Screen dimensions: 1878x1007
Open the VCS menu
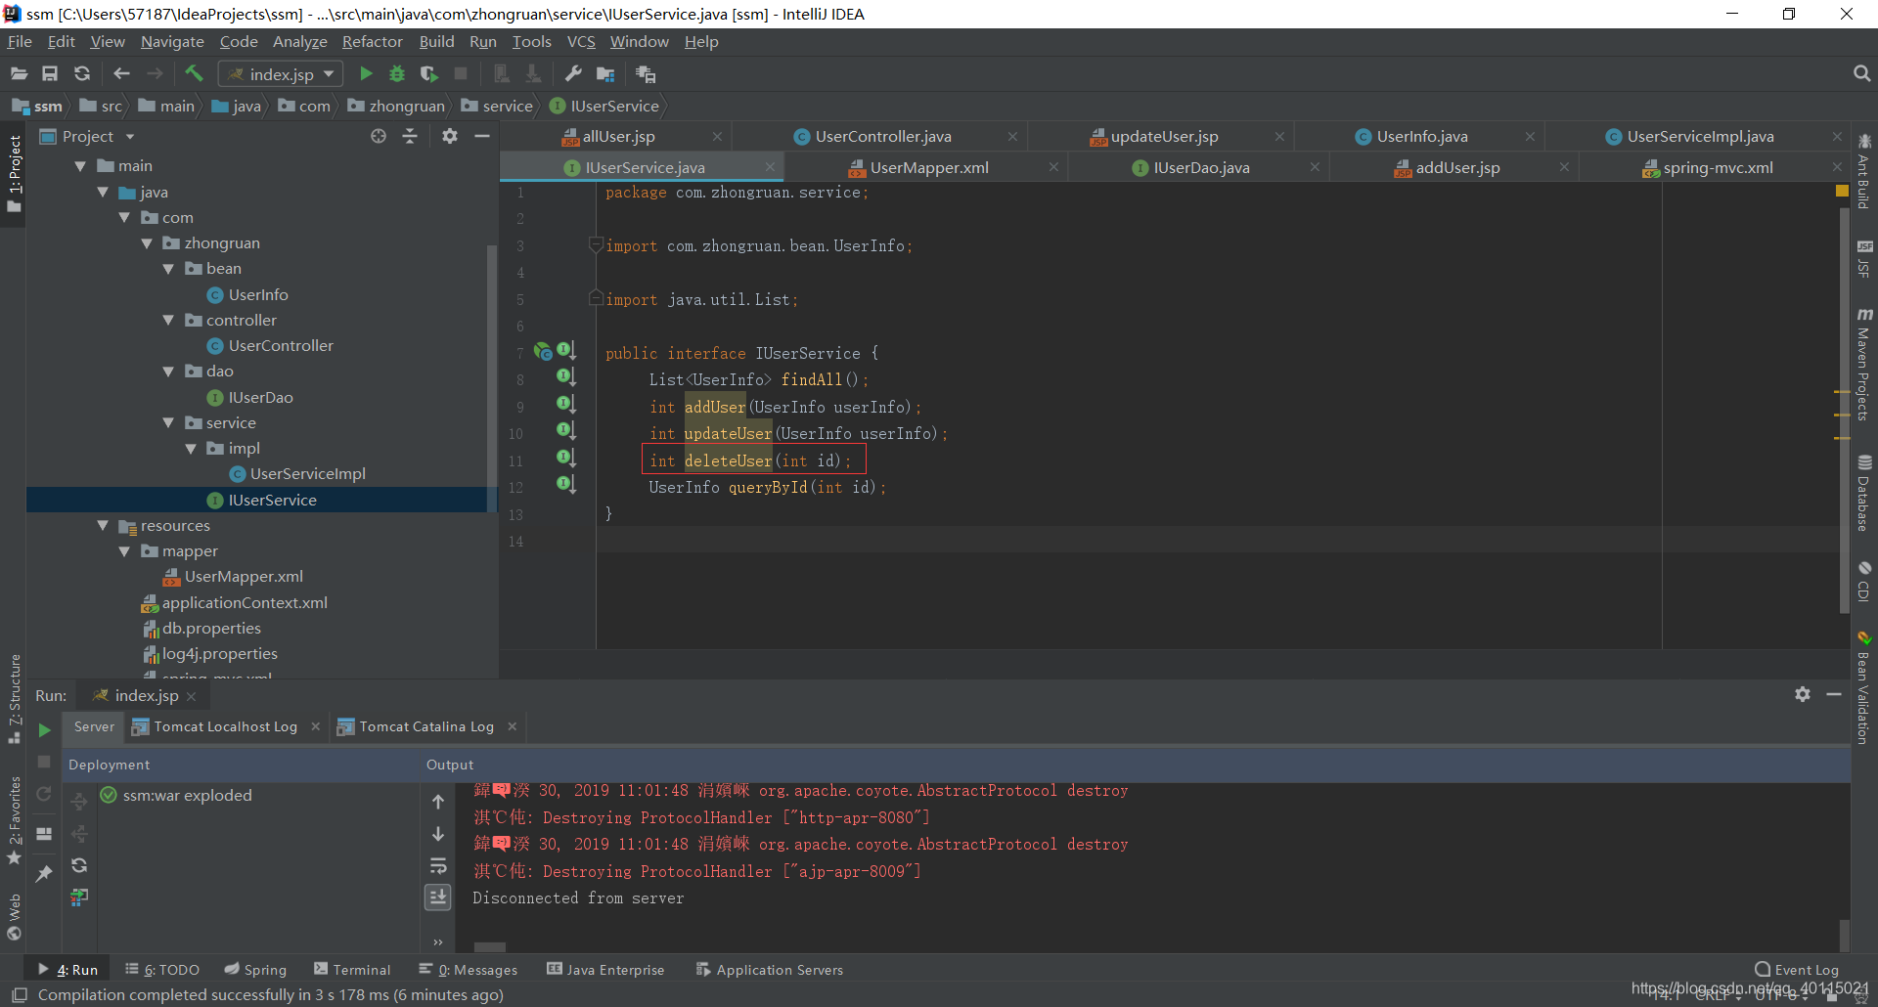(x=581, y=42)
